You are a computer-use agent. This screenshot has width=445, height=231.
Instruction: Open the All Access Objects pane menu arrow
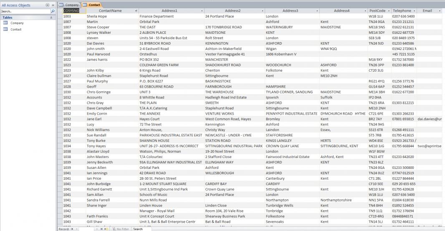coord(48,5)
